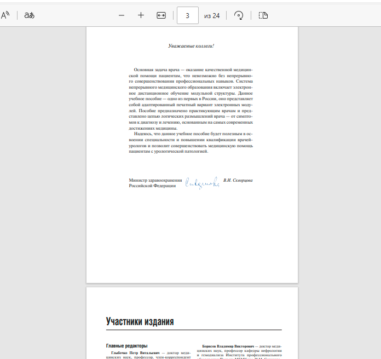Click the name 'Глыбочко Петр Витальевич'

click(x=135, y=352)
